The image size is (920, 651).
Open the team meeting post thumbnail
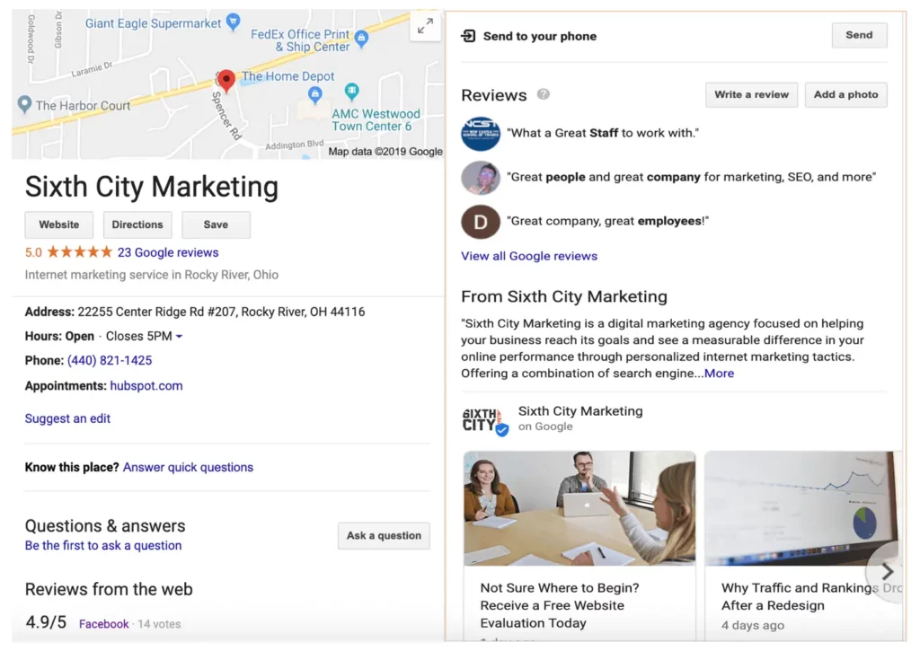click(x=579, y=508)
